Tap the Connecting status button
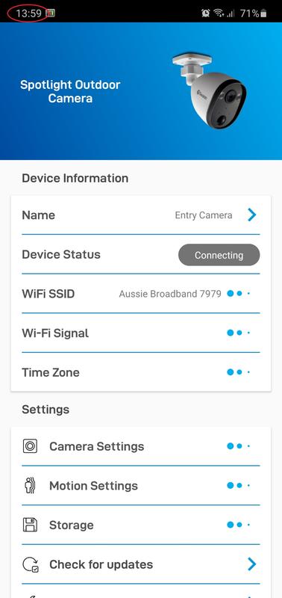Image resolution: width=282 pixels, height=598 pixels. tap(219, 255)
